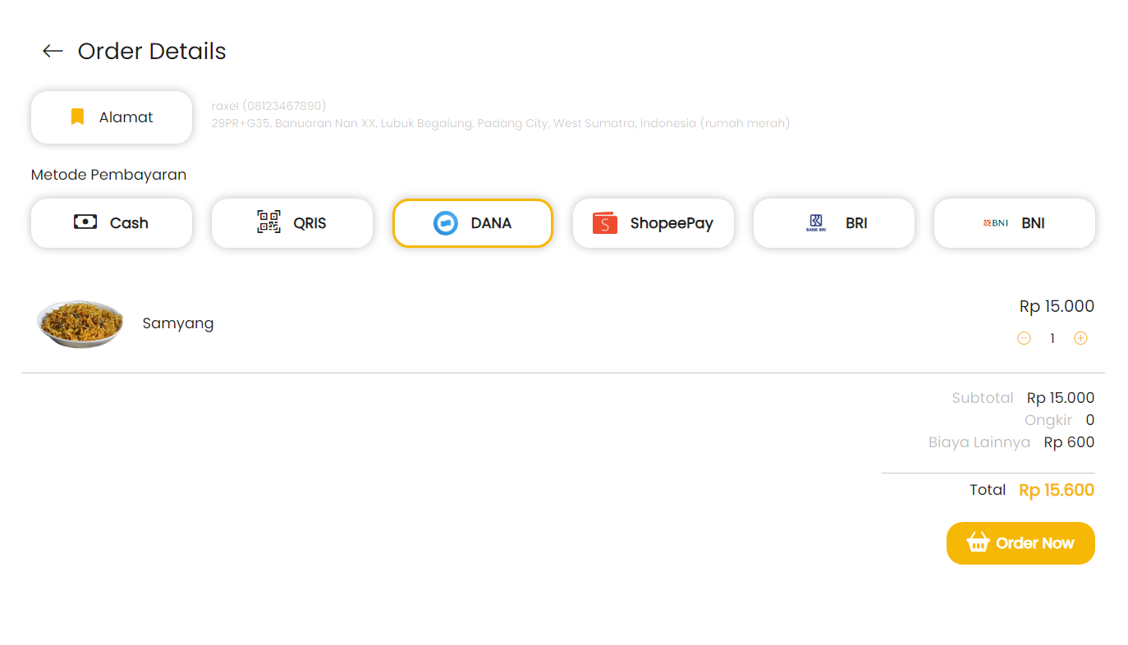Select Cash as payment method
This screenshot has width=1128, height=645.
(112, 223)
